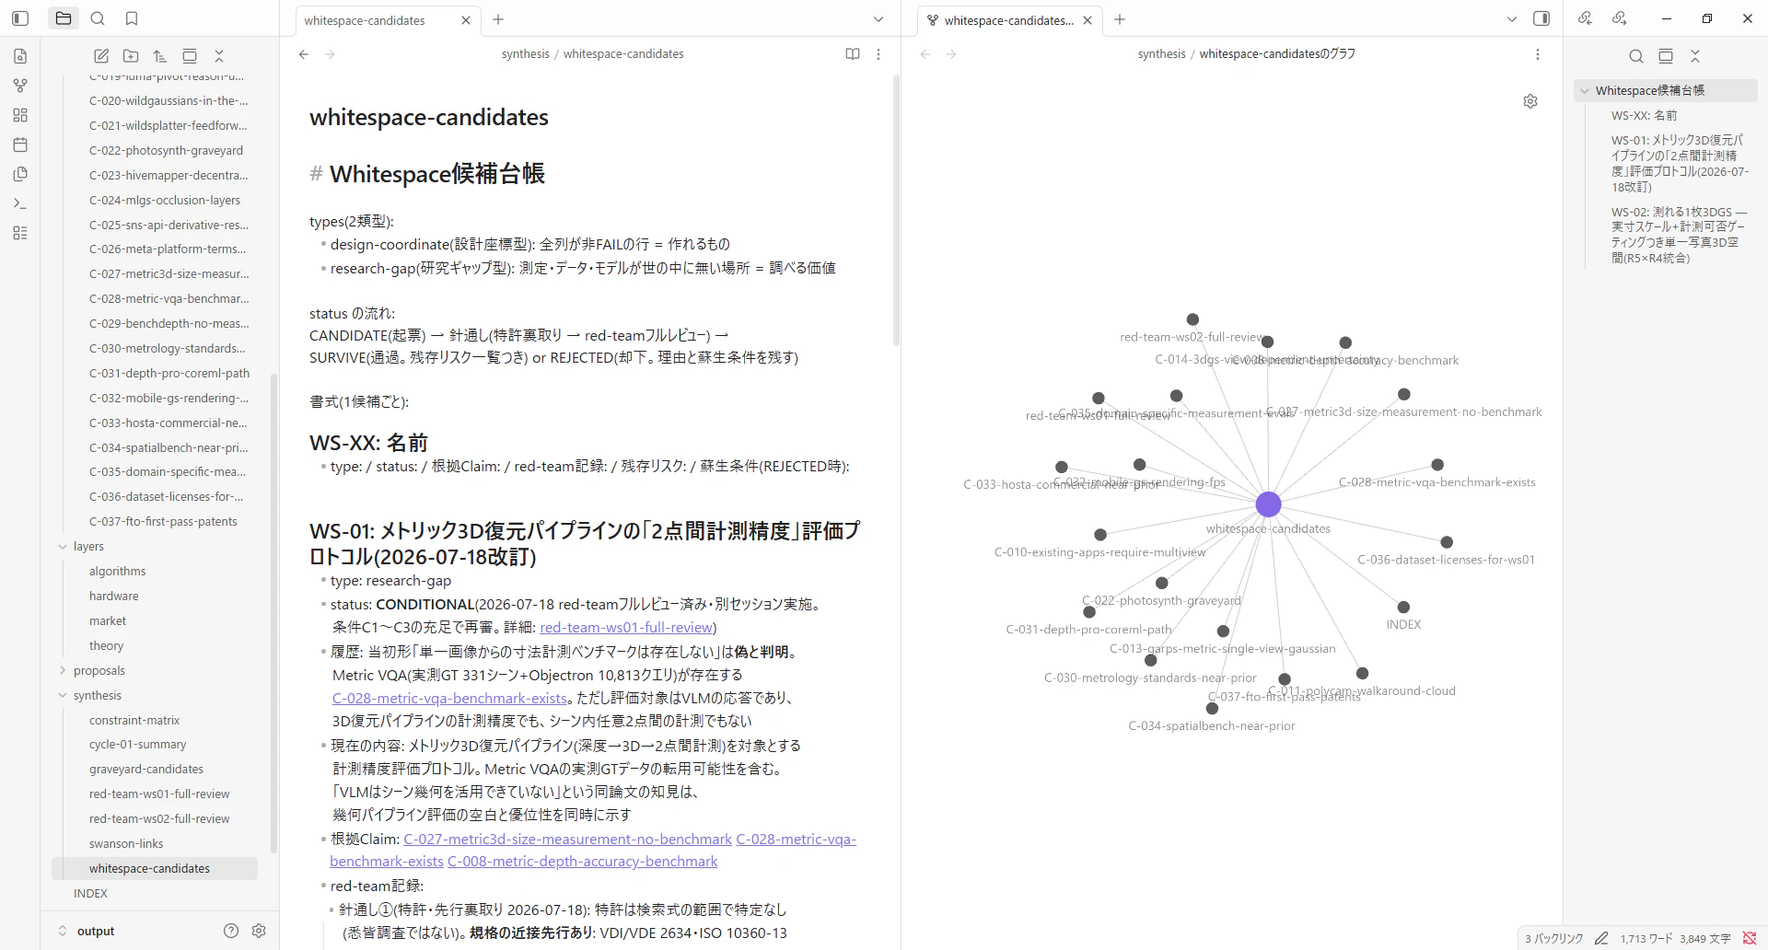Jump to WS-XX: 名前 in the outline
This screenshot has width=1768, height=950.
point(1644,116)
